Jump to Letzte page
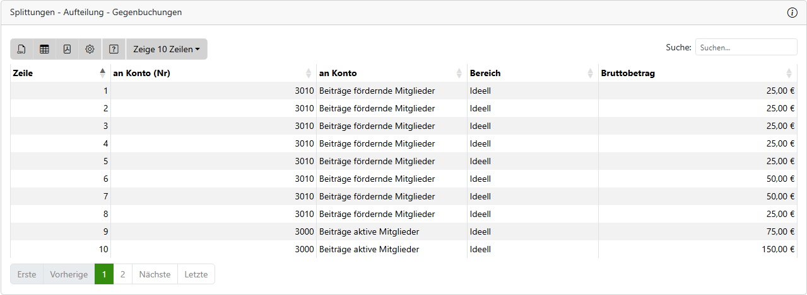Screen dimensions: 807x295 [x=196, y=274]
